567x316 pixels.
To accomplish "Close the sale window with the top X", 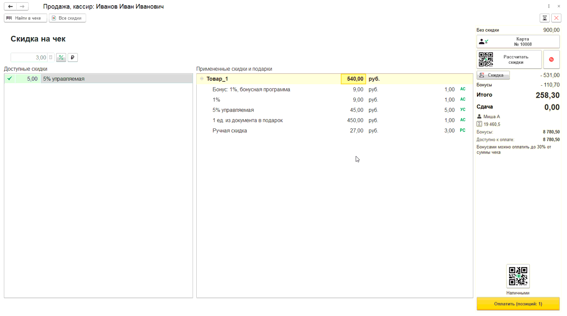I will (x=559, y=6).
